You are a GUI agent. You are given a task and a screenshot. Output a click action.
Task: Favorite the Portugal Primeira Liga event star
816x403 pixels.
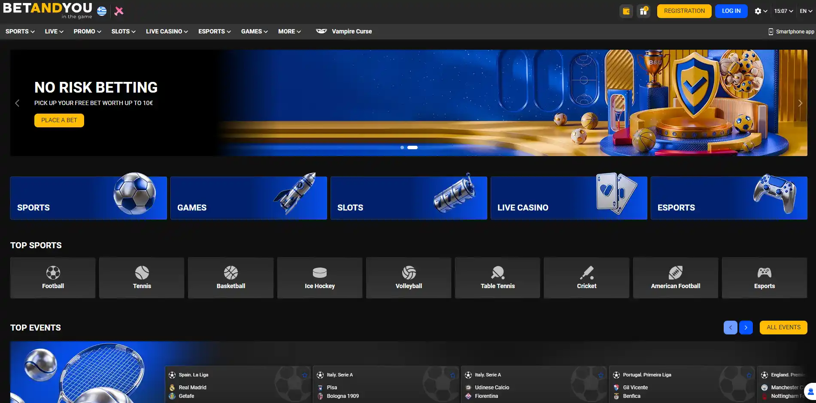click(x=749, y=375)
